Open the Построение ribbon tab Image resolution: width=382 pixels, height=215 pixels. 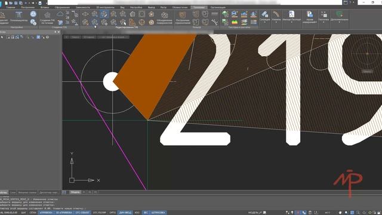click(28, 7)
